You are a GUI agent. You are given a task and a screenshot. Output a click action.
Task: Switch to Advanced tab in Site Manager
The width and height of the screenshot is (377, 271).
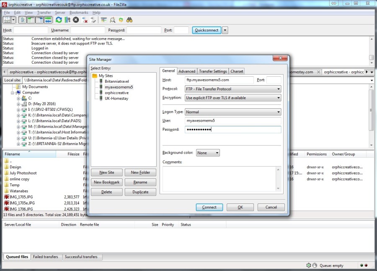pos(187,71)
